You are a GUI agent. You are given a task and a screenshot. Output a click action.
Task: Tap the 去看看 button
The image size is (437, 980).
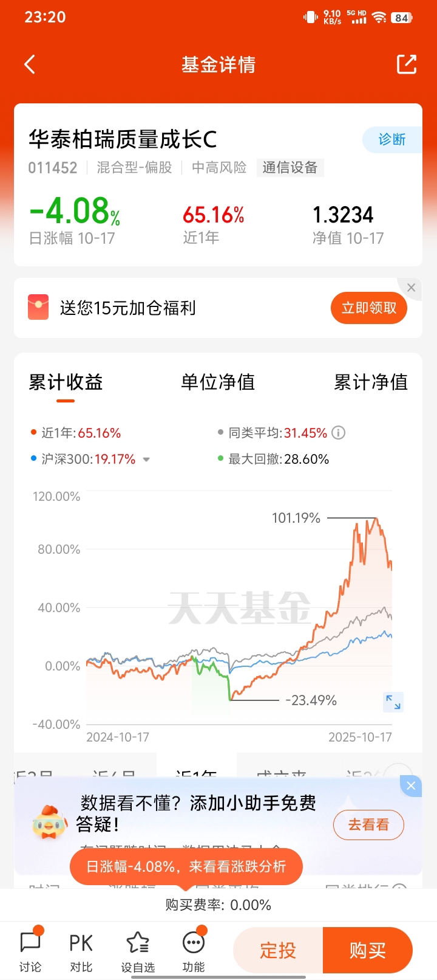[x=368, y=825]
